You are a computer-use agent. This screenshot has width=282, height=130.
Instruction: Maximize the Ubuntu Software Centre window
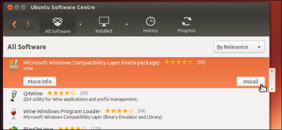tap(23, 8)
